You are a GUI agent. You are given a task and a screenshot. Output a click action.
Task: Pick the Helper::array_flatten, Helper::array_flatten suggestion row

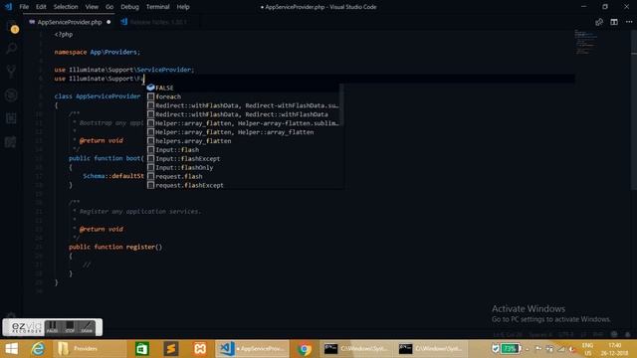point(244,132)
